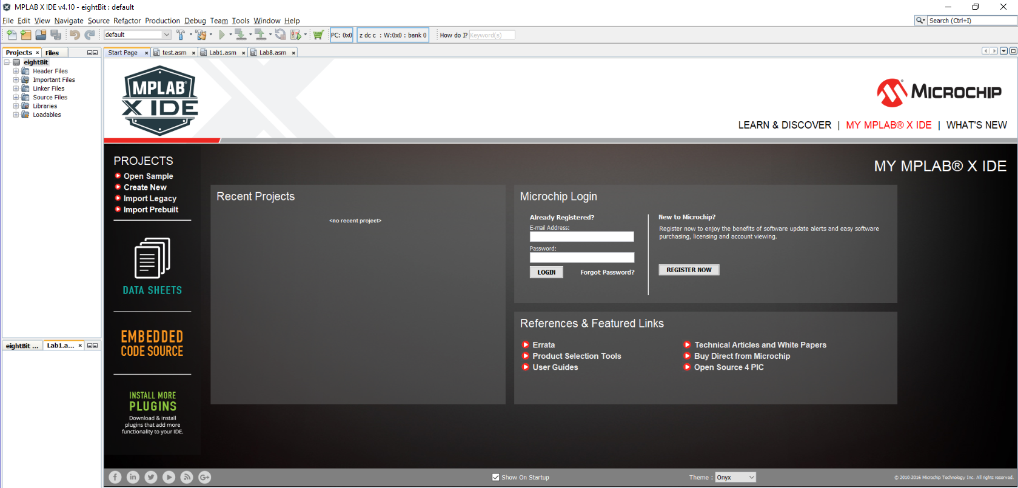This screenshot has height=488, width=1018.
Task: Expand the Header Files tree folder
Action: pos(16,71)
